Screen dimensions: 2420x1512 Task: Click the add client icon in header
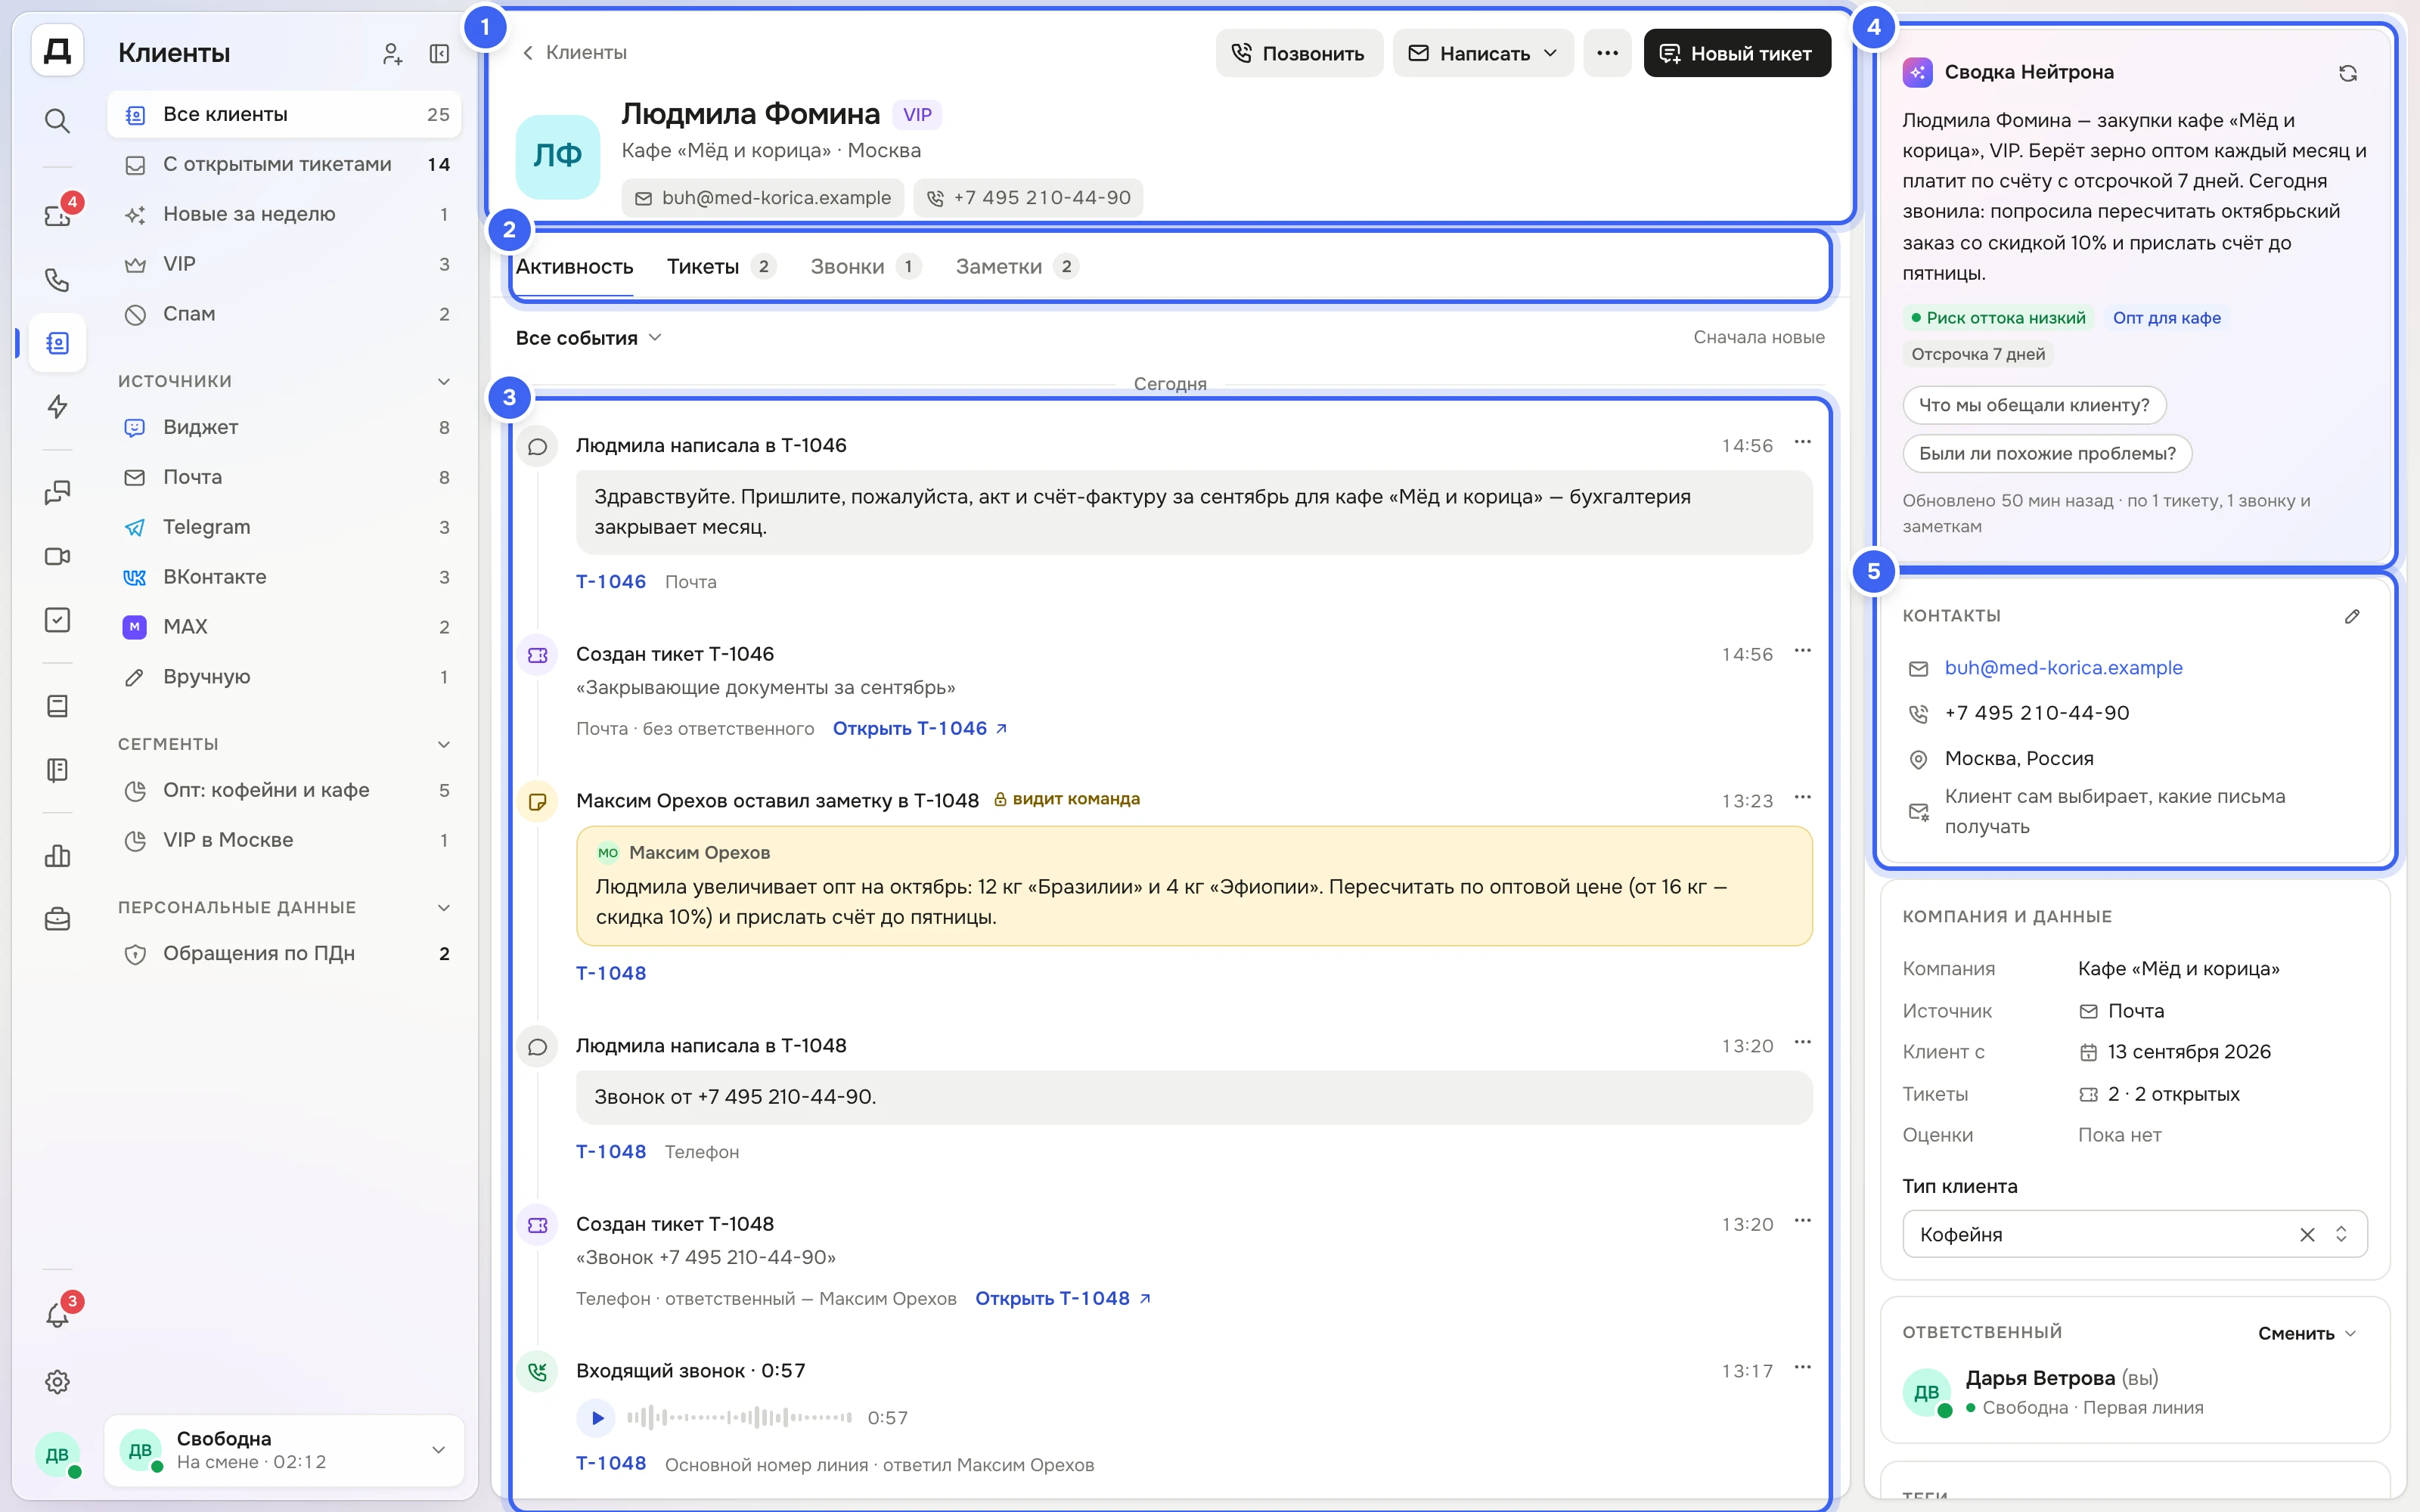392,54
